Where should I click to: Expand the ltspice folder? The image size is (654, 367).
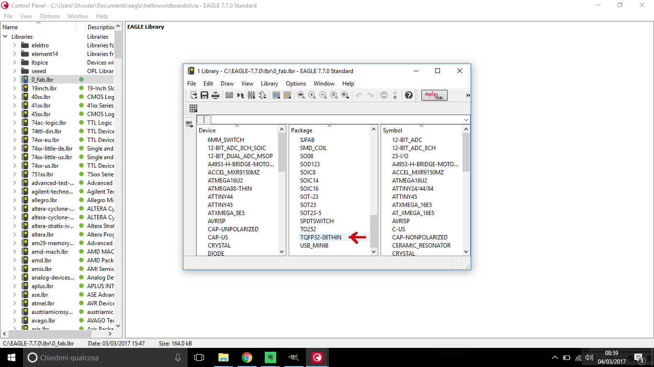[14, 62]
